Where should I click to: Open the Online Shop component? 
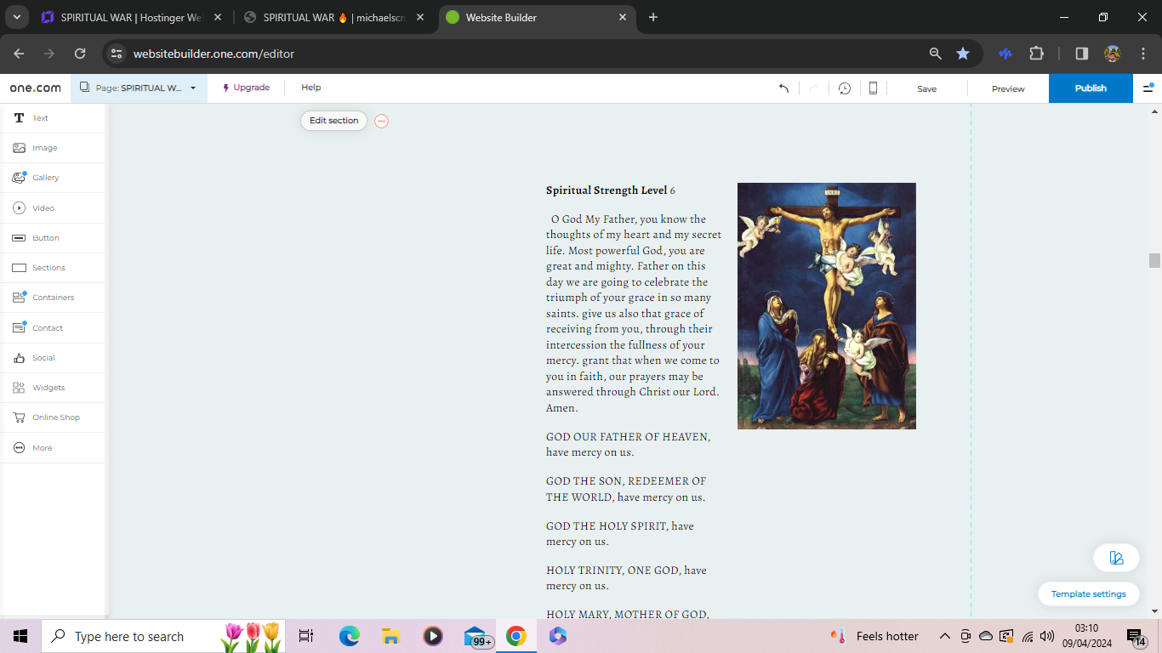[x=53, y=417]
